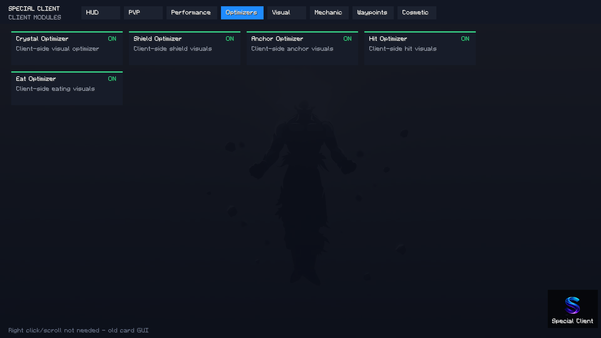The image size is (601, 338).
Task: Go to the Visual tab
Action: (x=286, y=13)
